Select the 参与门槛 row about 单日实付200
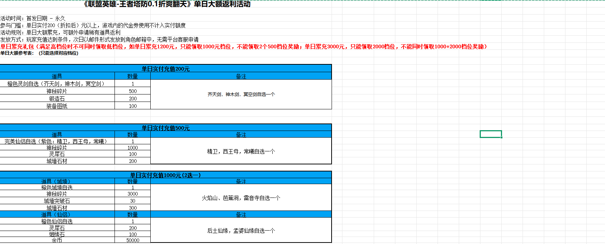Screen dimensions: 605x244 click(x=93, y=25)
